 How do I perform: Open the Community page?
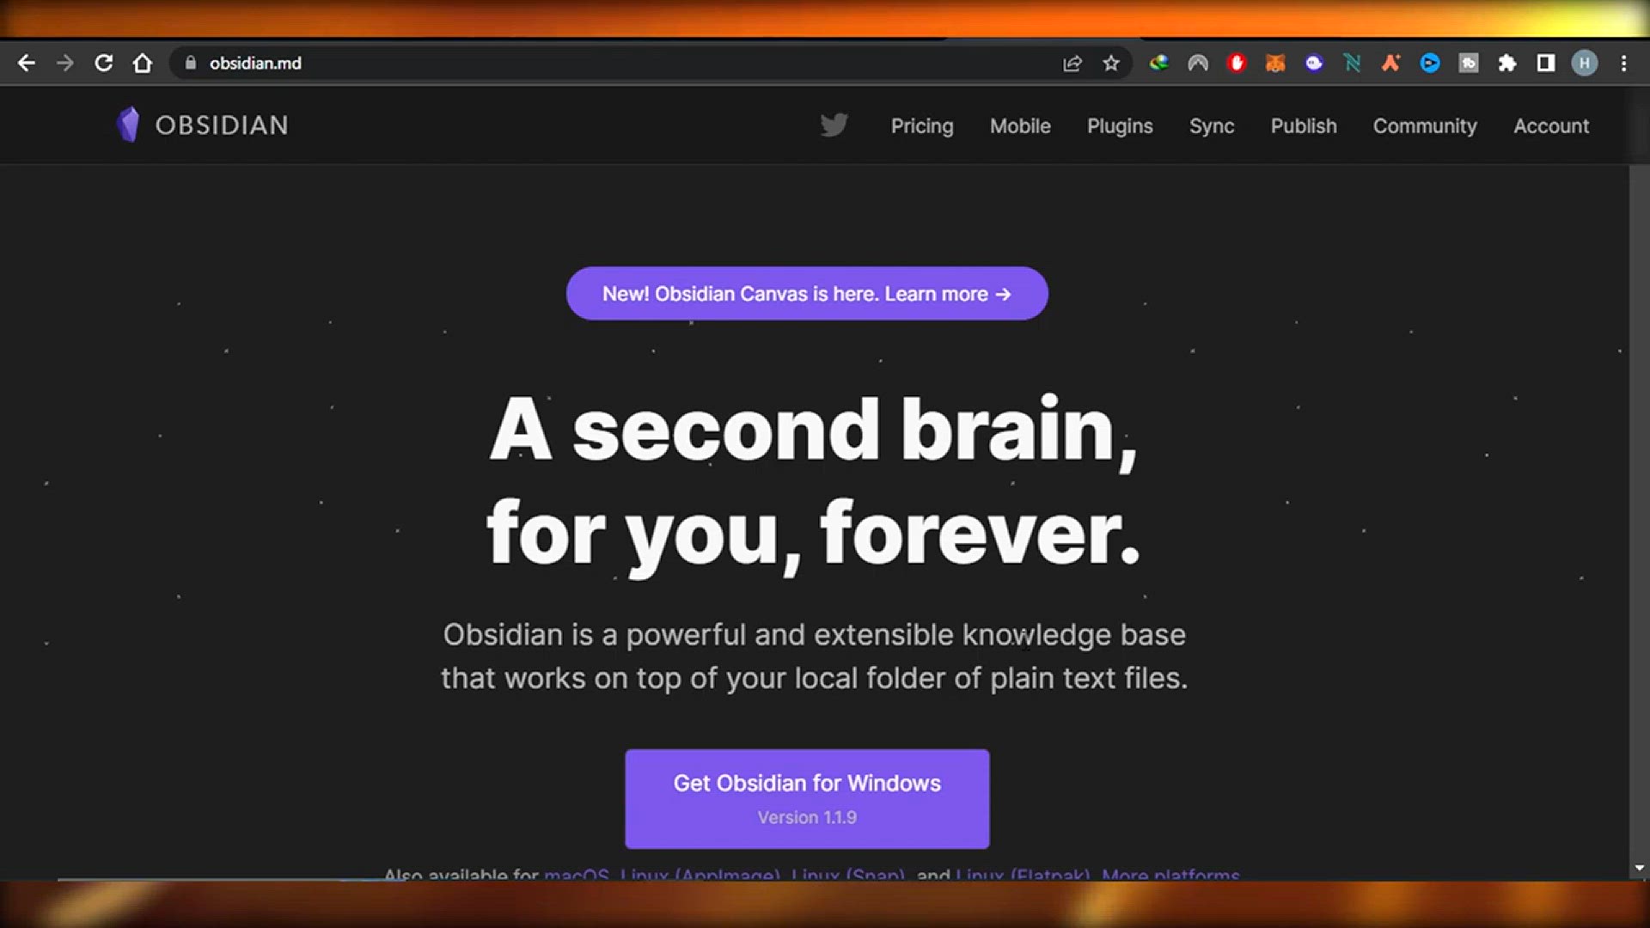coord(1425,125)
